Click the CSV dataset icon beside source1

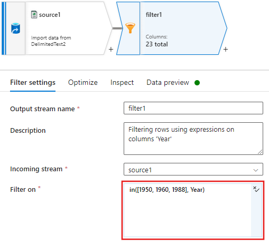[x=34, y=15]
